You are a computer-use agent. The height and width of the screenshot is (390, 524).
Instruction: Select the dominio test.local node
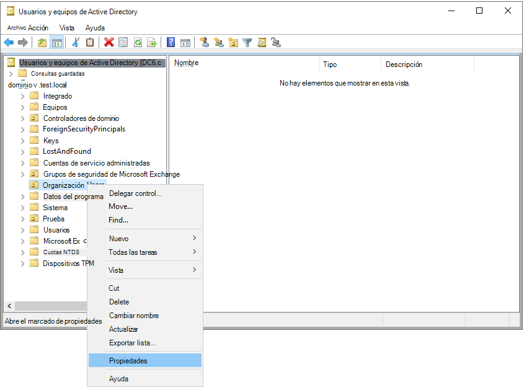tap(37, 85)
